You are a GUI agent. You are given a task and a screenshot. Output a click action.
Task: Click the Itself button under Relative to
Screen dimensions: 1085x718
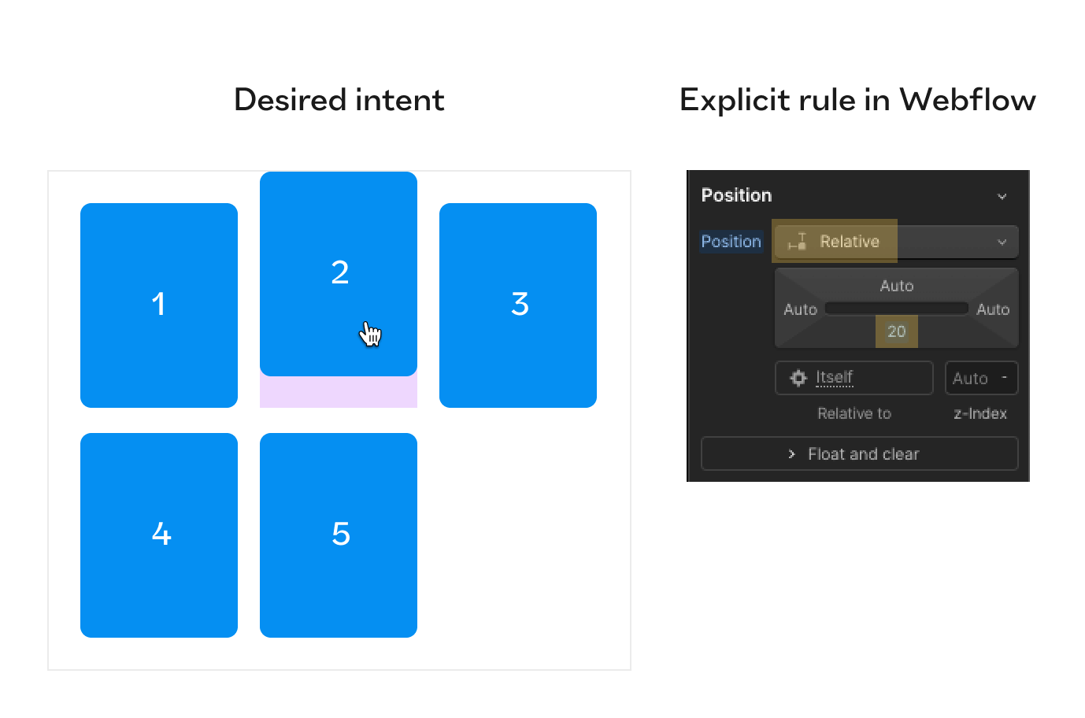coord(833,377)
